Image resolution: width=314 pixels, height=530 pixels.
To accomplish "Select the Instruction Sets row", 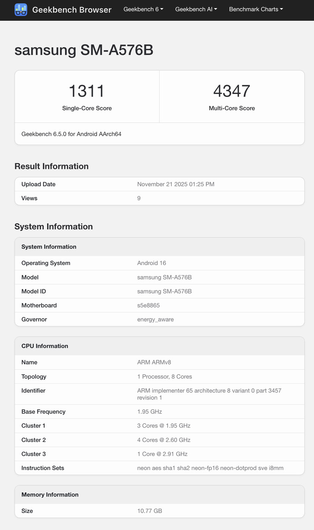I will pos(160,468).
